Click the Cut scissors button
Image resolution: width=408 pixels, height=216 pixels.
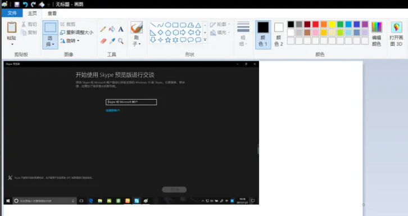29,24
